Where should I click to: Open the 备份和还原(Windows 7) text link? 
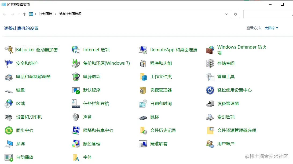tap(106, 63)
